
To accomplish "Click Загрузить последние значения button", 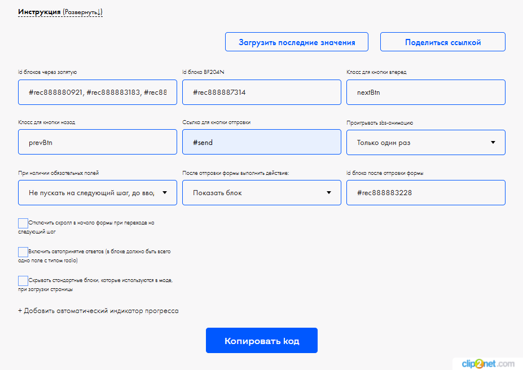I will [297, 42].
